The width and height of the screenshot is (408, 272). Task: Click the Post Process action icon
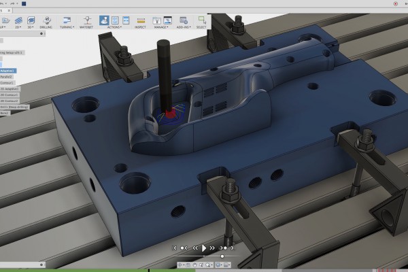point(115,20)
